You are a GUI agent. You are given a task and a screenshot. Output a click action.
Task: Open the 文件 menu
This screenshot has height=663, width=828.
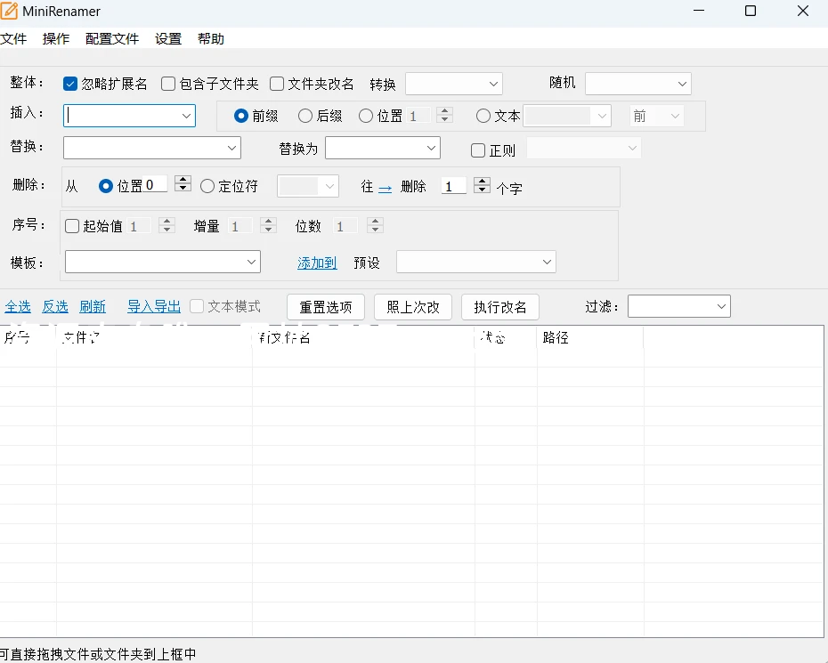(15, 38)
